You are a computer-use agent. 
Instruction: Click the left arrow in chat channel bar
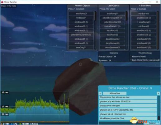pos(100,93)
